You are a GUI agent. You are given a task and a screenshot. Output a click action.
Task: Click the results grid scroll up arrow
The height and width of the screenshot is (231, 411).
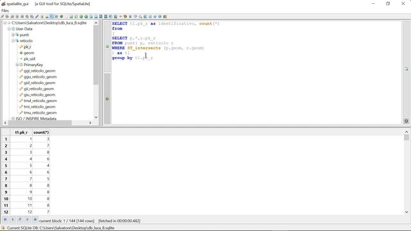(x=407, y=132)
